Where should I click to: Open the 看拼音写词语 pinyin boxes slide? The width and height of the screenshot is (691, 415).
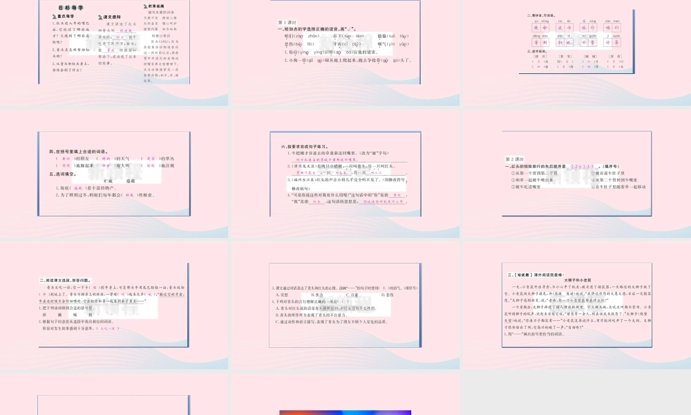[x=576, y=53]
